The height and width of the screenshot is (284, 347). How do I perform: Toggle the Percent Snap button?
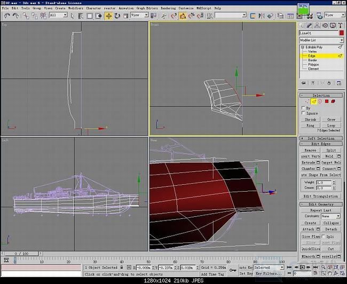coord(192,15)
